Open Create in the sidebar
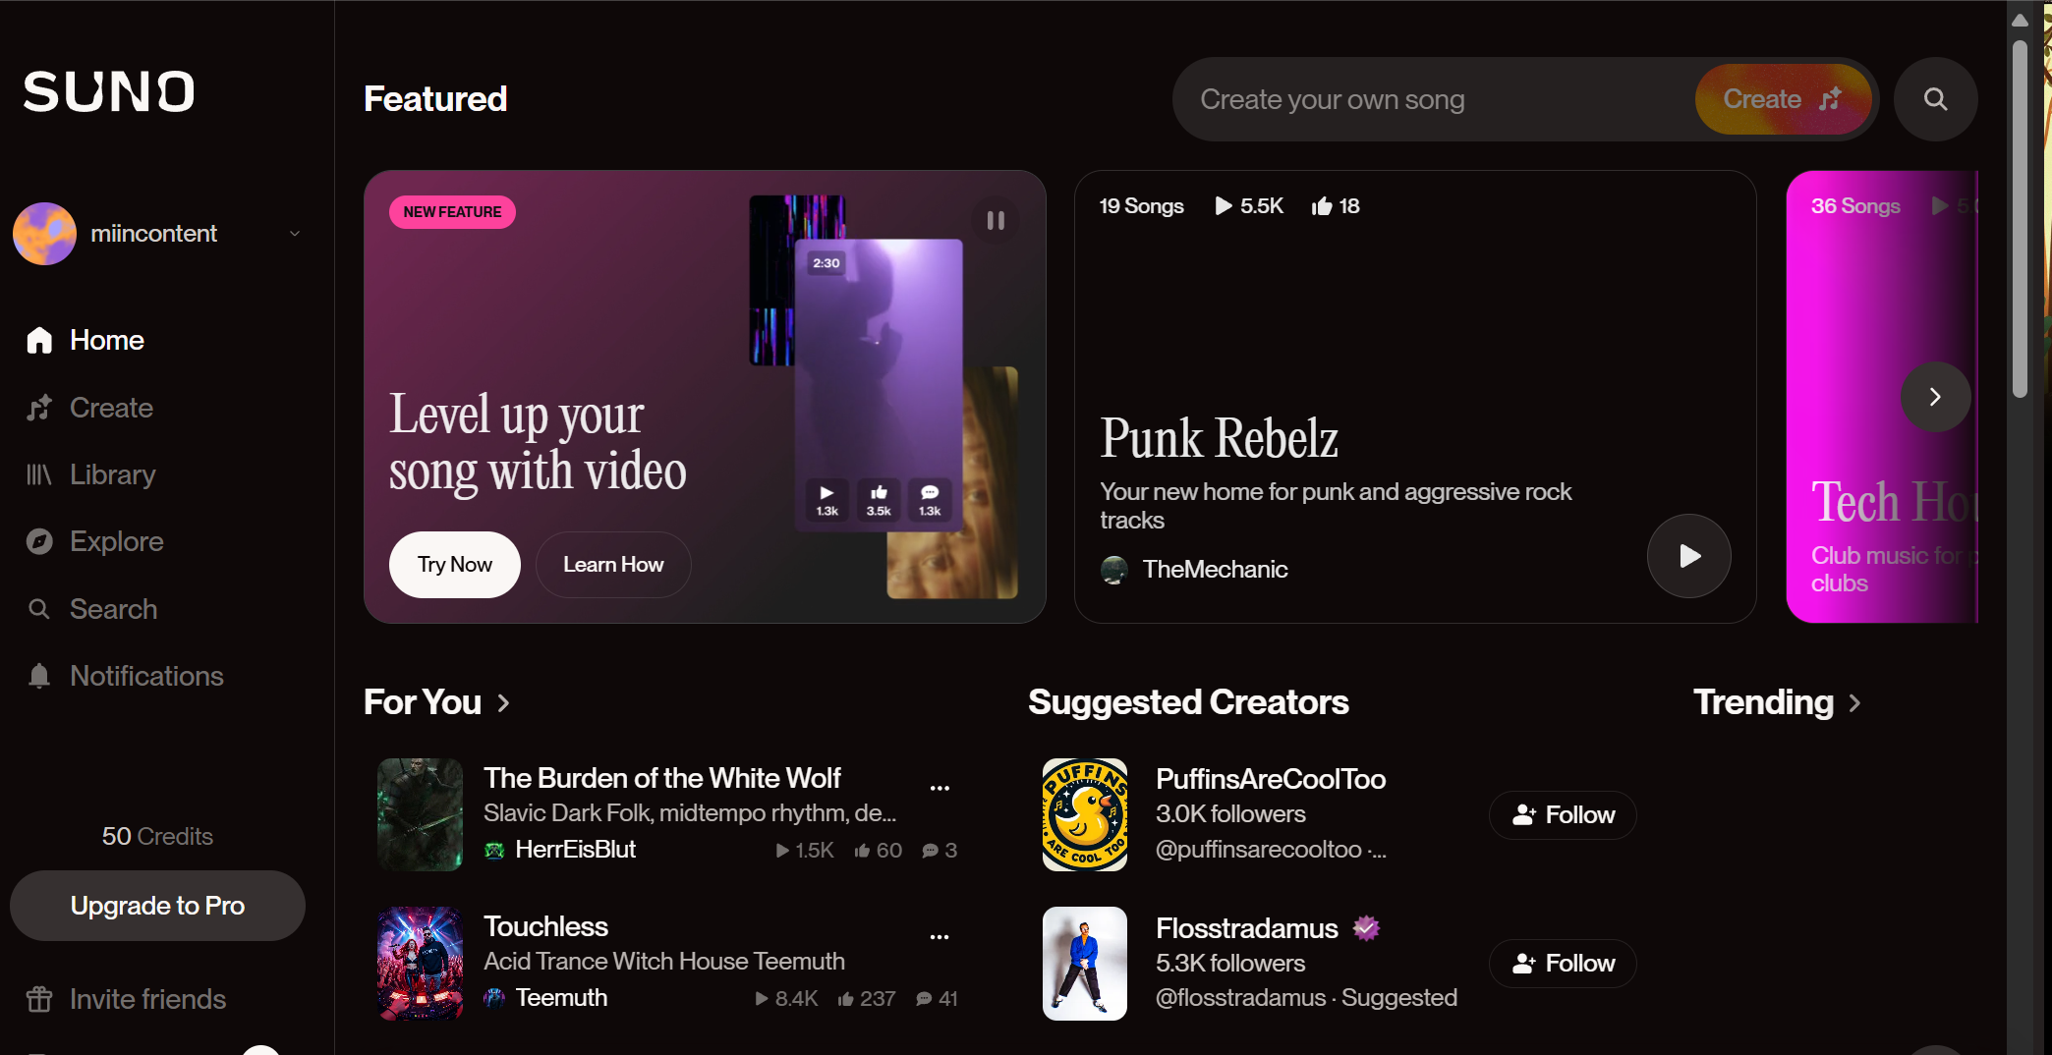Viewport: 2052px width, 1055px height. (x=89, y=408)
